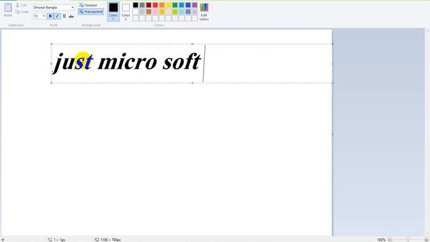Toggle Strikethrough text formatting
The width and height of the screenshot is (430, 242).
coord(71,16)
